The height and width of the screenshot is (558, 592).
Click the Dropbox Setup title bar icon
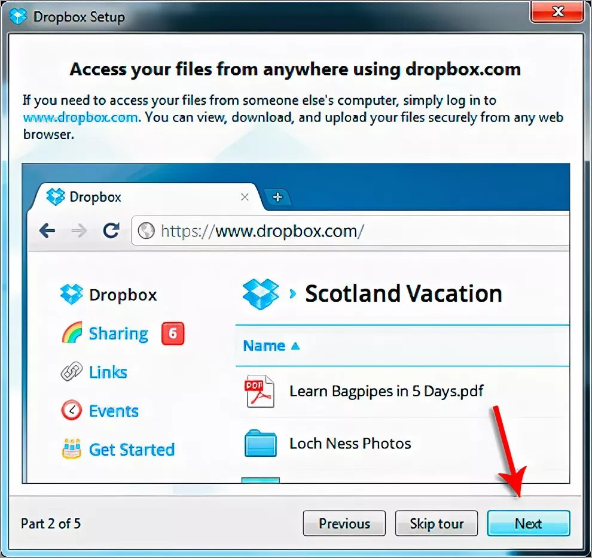(18, 16)
